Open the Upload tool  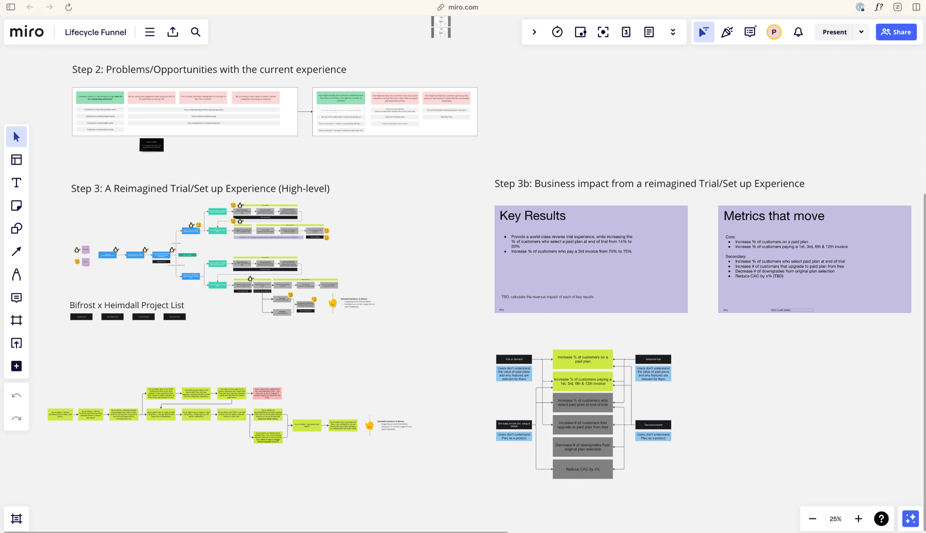(16, 343)
